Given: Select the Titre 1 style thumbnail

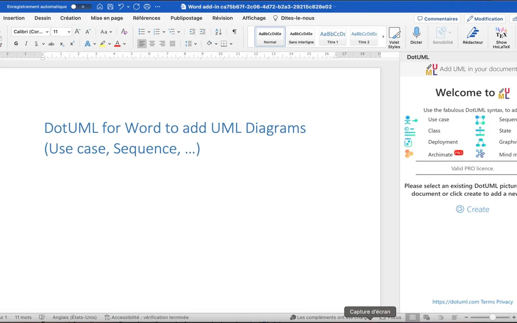Looking at the screenshot, I should point(332,36).
